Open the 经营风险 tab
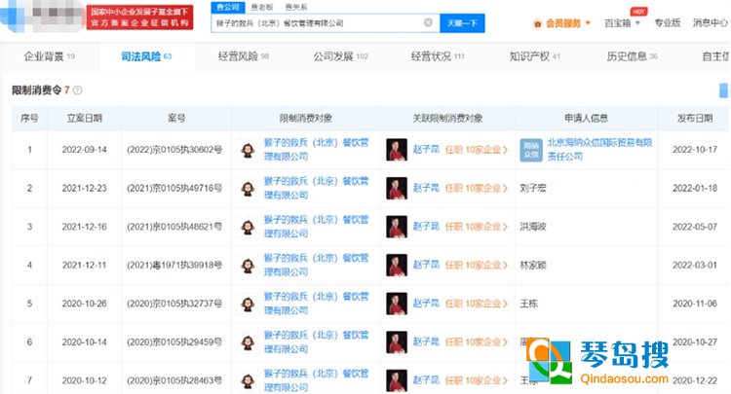 (x=244, y=56)
